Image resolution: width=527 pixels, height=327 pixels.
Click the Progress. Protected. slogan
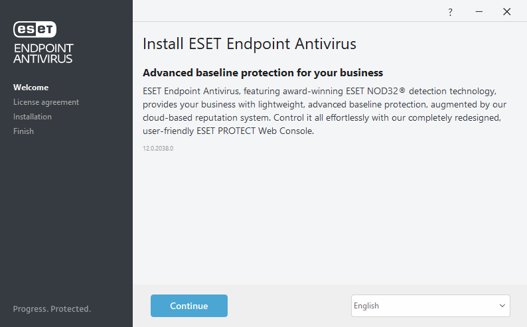pos(52,309)
